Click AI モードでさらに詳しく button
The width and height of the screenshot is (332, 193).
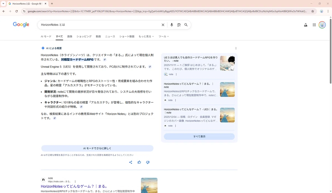pyautogui.click(x=97, y=148)
